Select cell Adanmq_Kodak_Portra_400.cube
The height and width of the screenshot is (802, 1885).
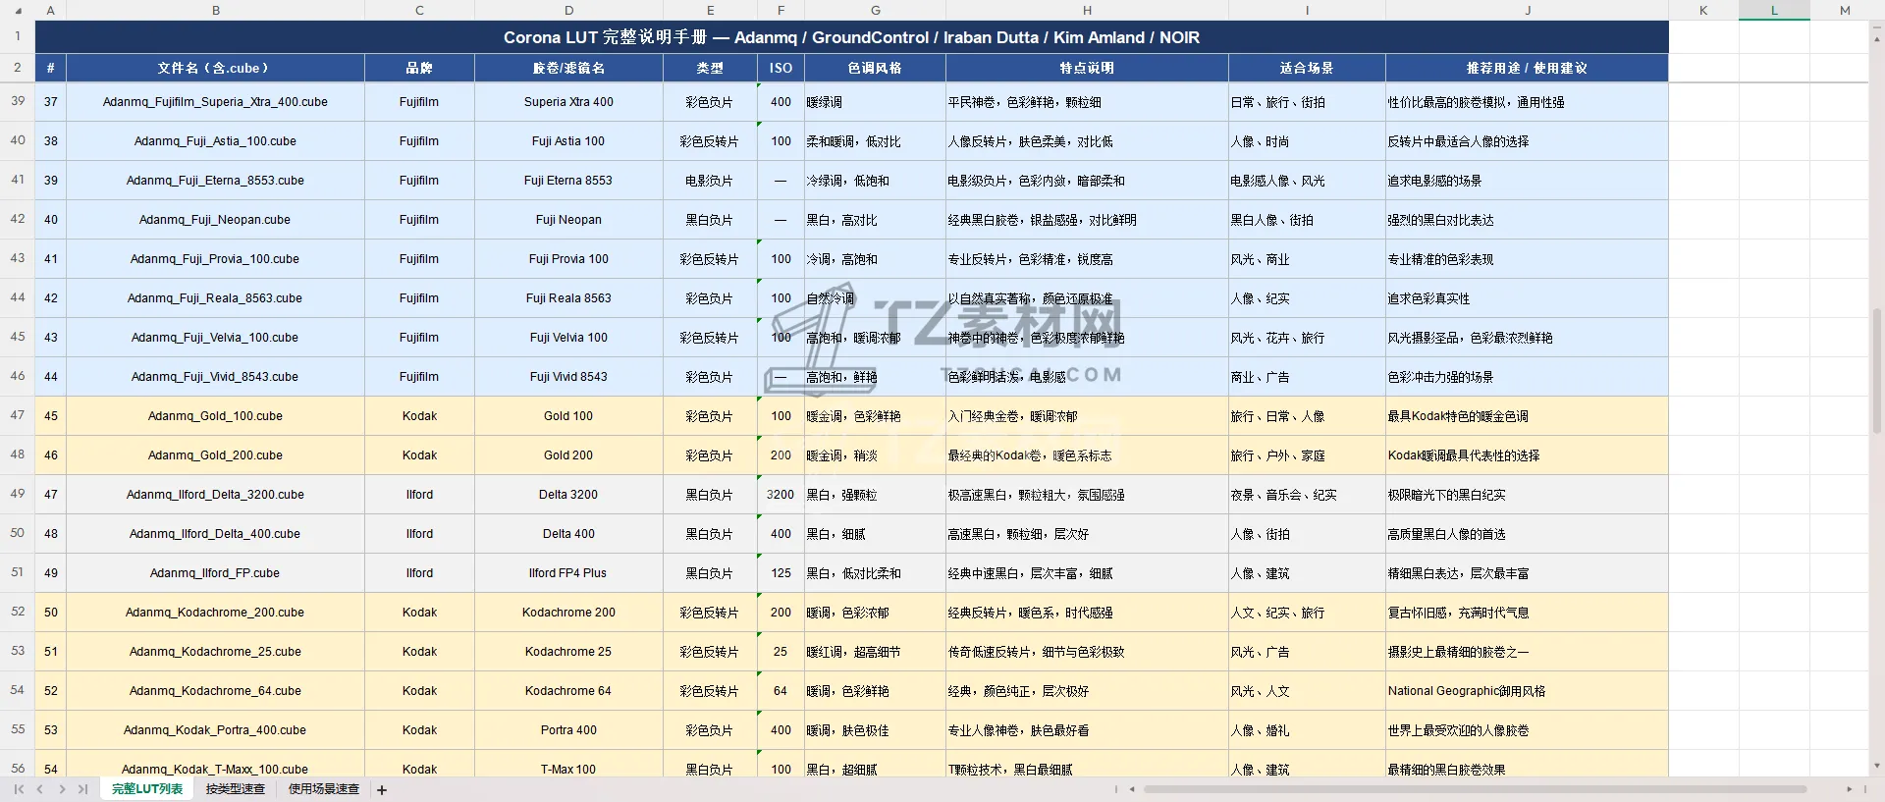coord(215,730)
